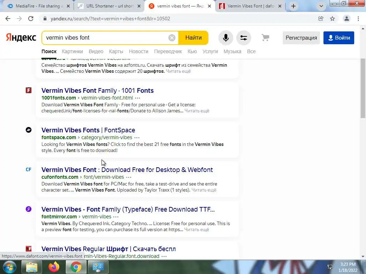The image size is (366, 274).
Task: Open options dots for cufonfonts.com result
Action: [x=129, y=177]
